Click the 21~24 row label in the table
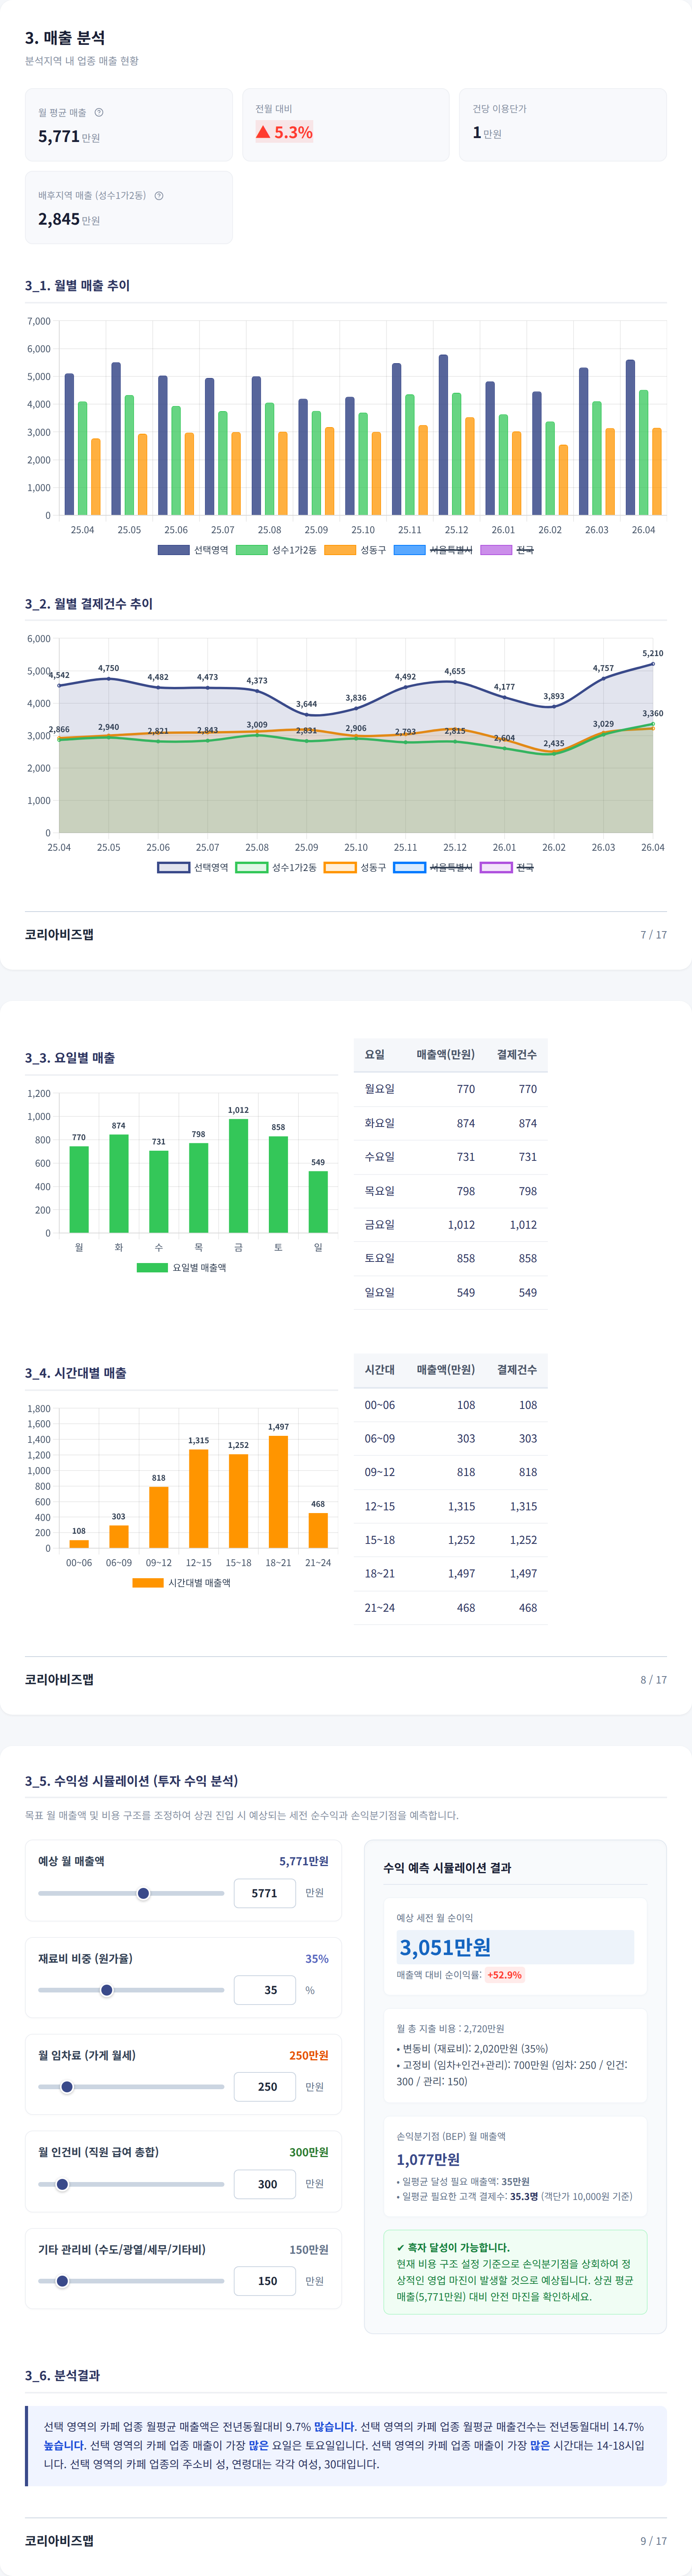This screenshot has height=2576, width=692. pyautogui.click(x=380, y=1608)
